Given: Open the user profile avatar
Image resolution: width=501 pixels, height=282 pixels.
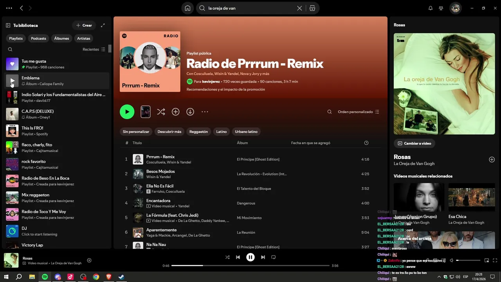Looking at the screenshot, I should (x=455, y=8).
